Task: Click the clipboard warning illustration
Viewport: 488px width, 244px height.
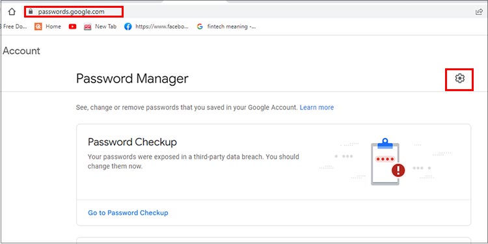Action: (385, 161)
